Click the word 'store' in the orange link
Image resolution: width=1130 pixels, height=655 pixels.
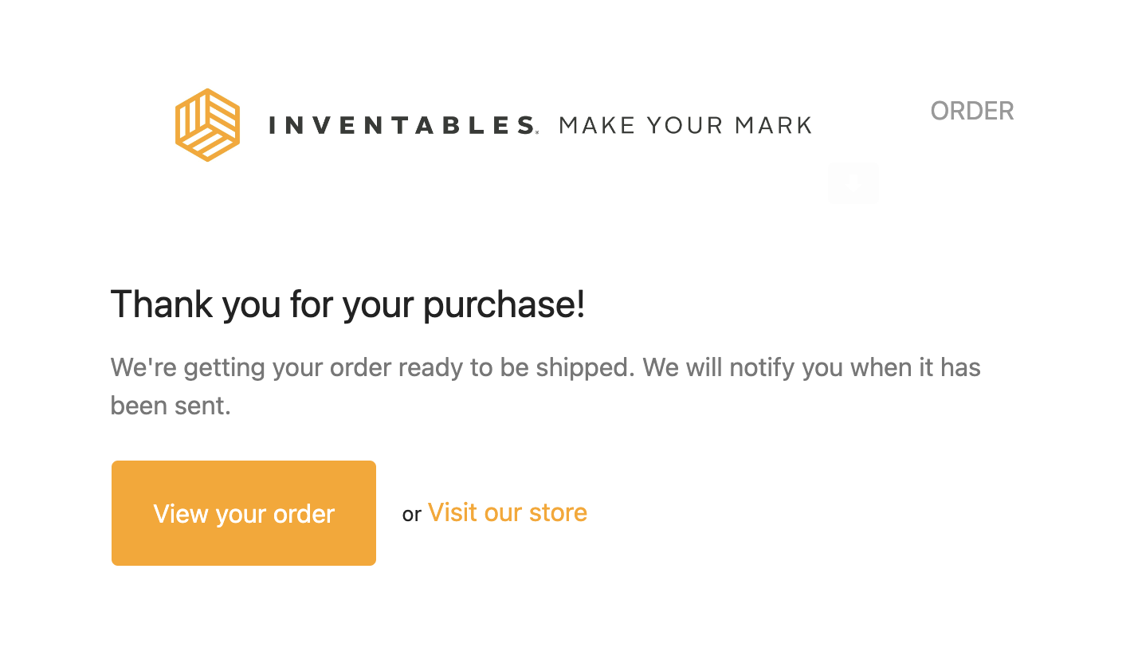(x=558, y=512)
